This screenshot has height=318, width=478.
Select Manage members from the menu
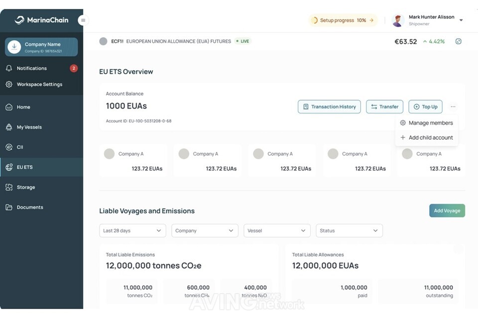[427, 123]
